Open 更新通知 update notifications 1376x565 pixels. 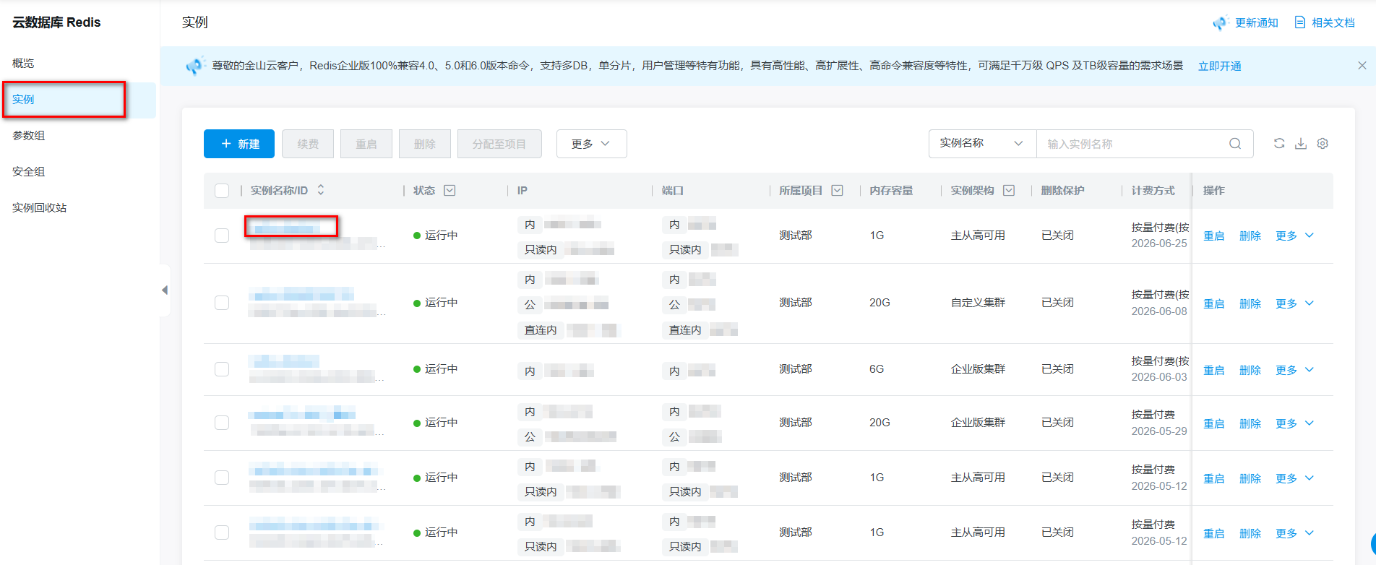point(1246,22)
